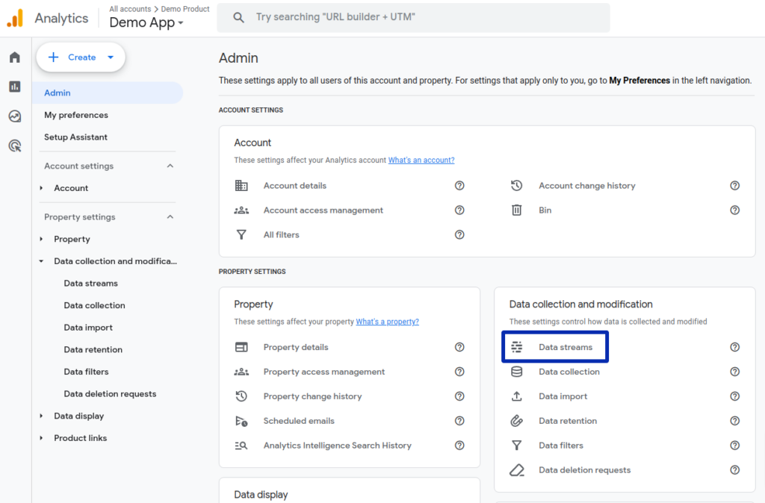Click the Data retention paperclip icon
Viewport: 765px width, 503px height.
(x=517, y=421)
